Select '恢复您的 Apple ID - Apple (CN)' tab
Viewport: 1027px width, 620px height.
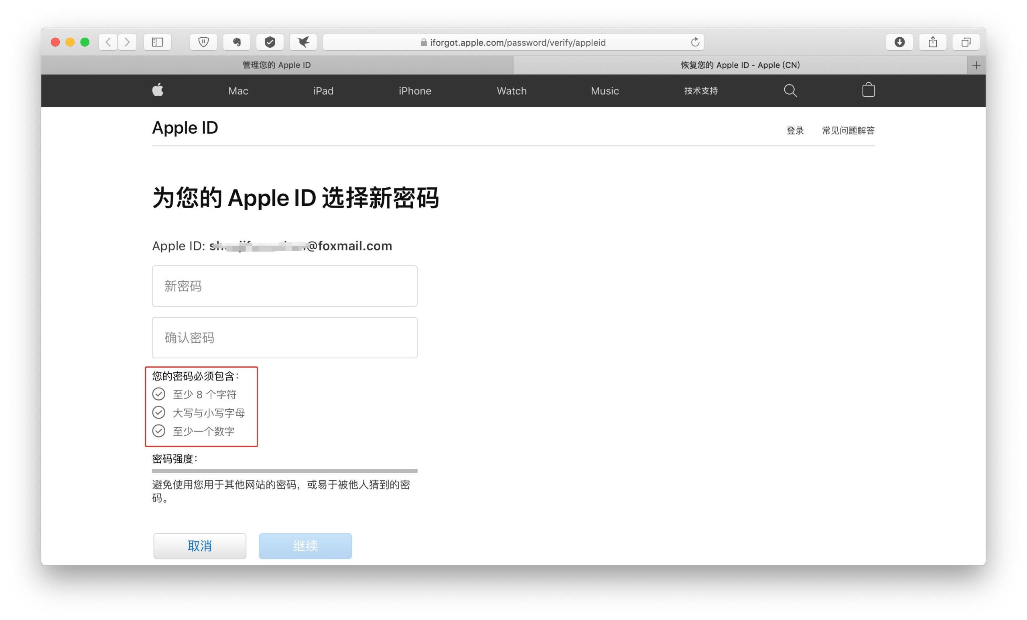(x=740, y=65)
